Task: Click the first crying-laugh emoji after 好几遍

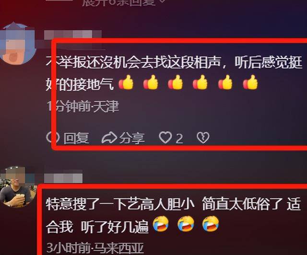Action: 161,224
